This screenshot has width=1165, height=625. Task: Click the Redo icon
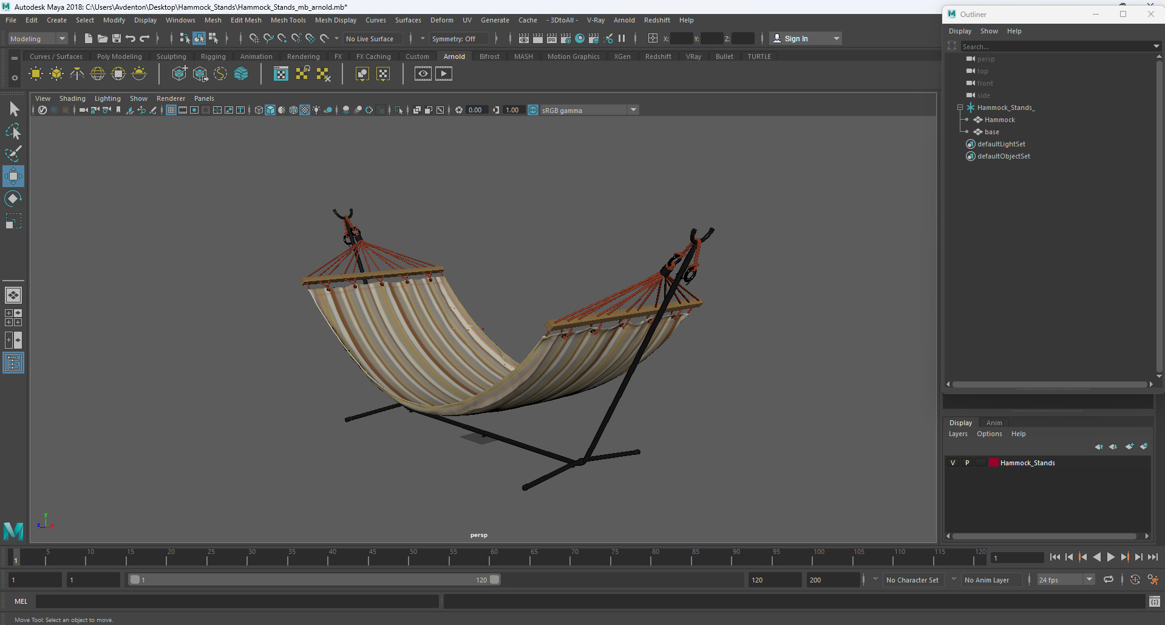point(144,38)
